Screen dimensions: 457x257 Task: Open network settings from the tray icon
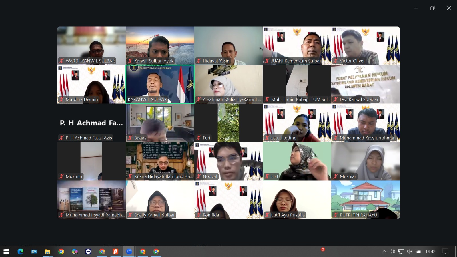coord(401,252)
